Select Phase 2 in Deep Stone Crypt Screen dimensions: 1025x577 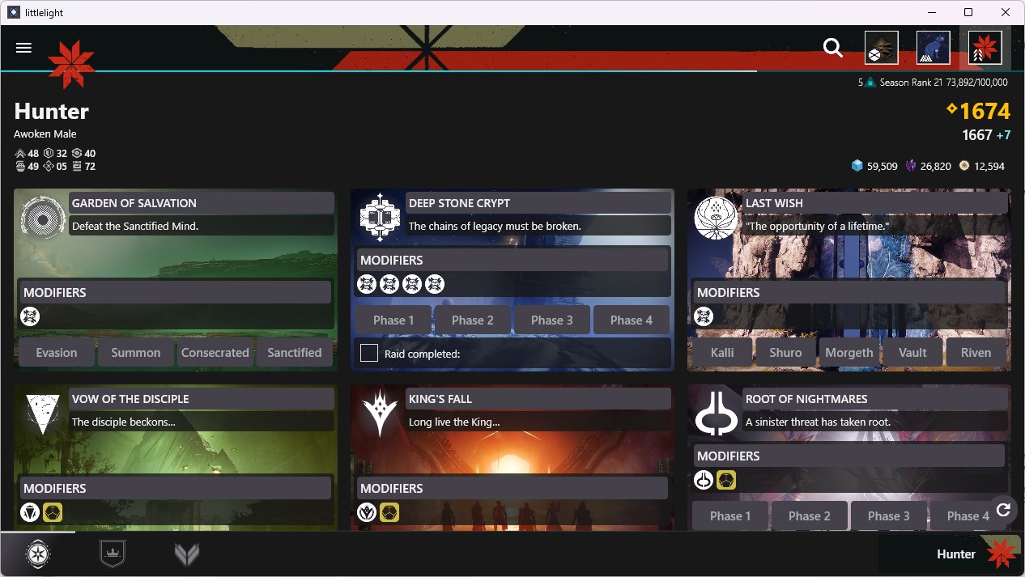[x=473, y=320]
